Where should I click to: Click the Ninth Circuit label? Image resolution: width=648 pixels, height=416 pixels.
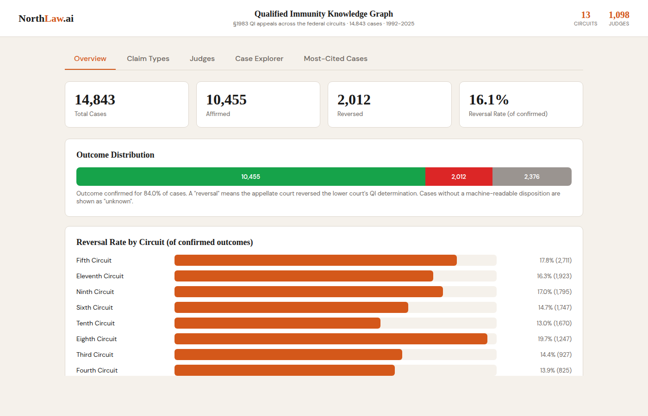(x=95, y=292)
